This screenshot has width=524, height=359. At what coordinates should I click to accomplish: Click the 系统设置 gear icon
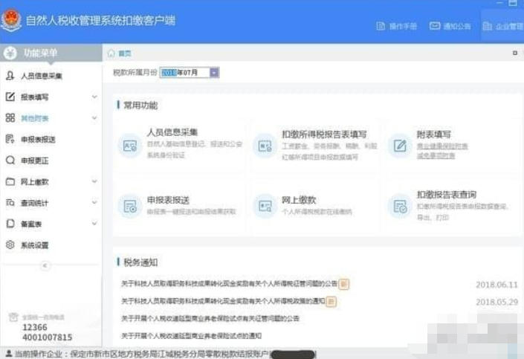[10, 245]
